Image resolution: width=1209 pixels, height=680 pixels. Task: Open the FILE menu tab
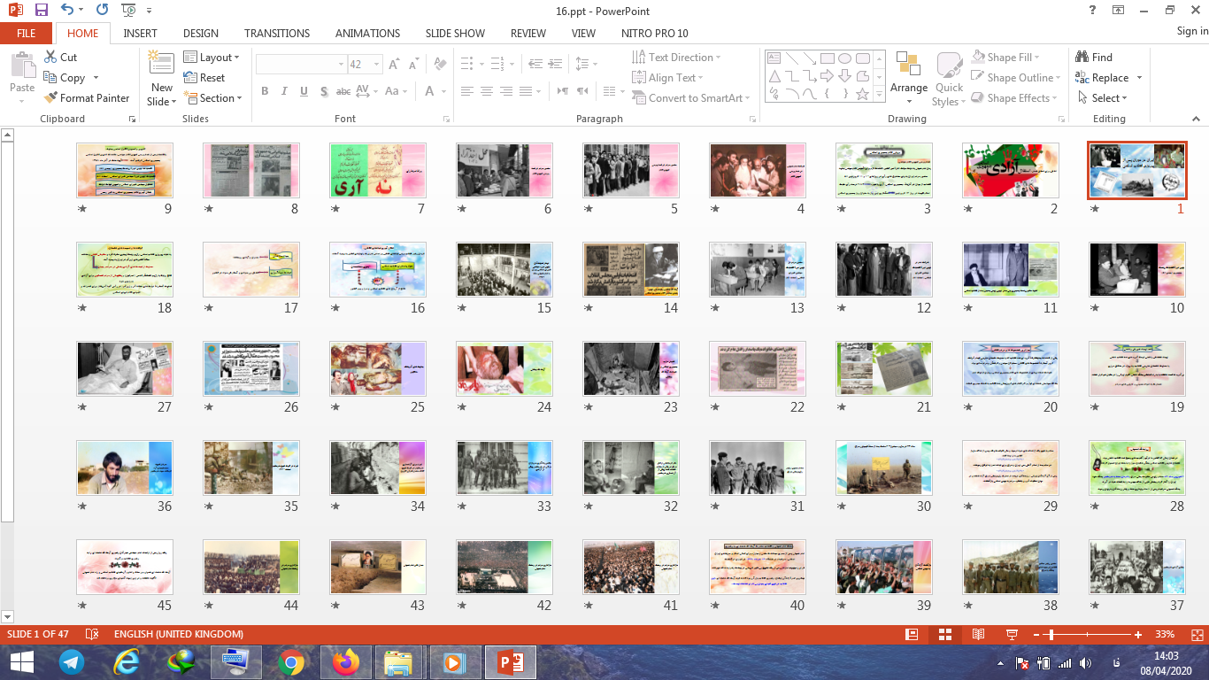[27, 34]
